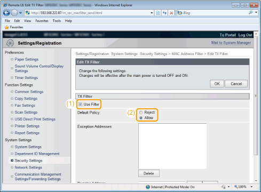Image resolution: width=261 pixels, height=192 pixels.
Task: Open the search provider dropdown arrow
Action: point(256,13)
